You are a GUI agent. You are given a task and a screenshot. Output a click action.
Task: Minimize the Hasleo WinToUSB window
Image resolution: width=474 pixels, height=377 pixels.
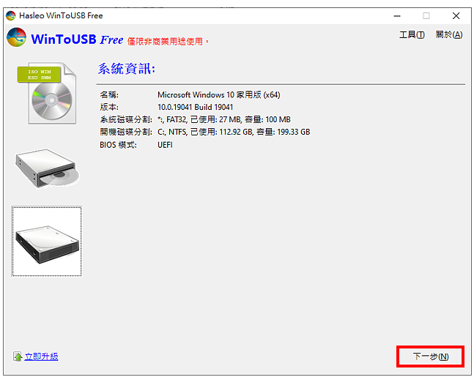[397, 15]
